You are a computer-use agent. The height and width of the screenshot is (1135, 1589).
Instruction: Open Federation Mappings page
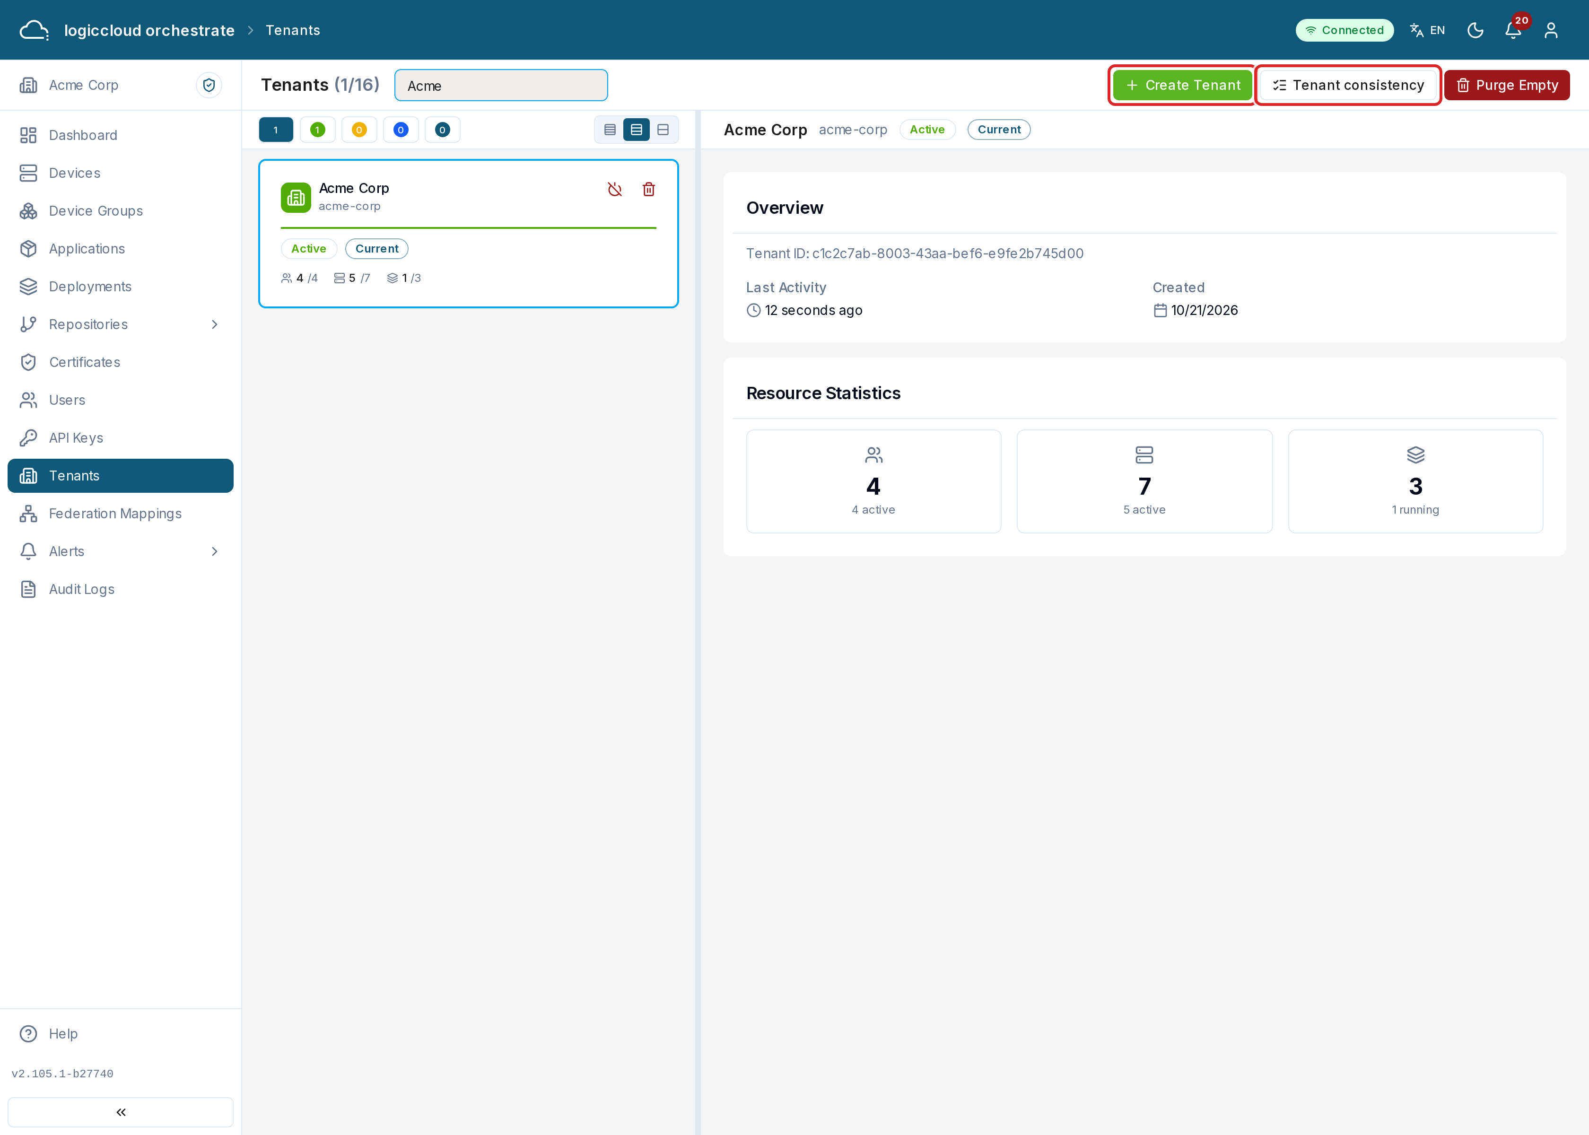[120, 513]
